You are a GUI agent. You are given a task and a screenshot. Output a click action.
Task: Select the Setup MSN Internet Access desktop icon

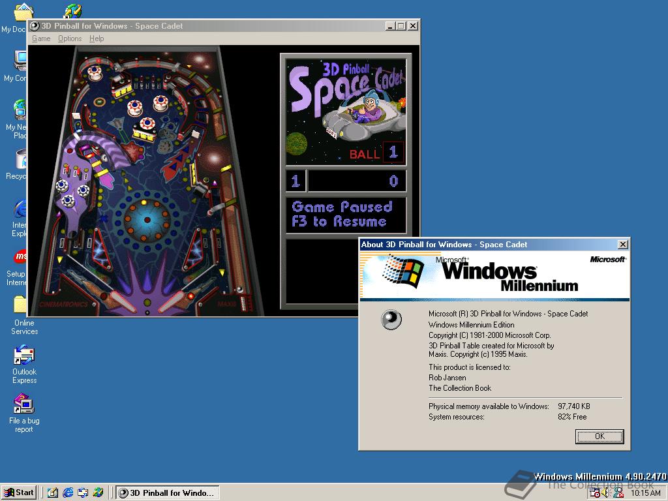(17, 267)
